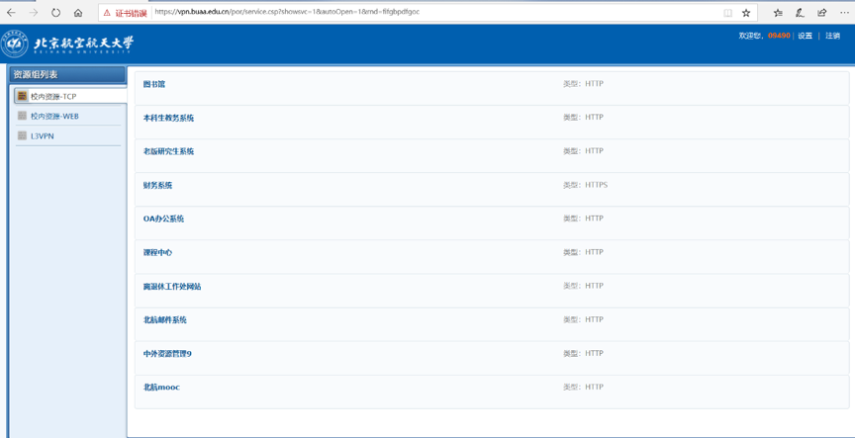Select 校内资源-TCP resource group

[53, 96]
